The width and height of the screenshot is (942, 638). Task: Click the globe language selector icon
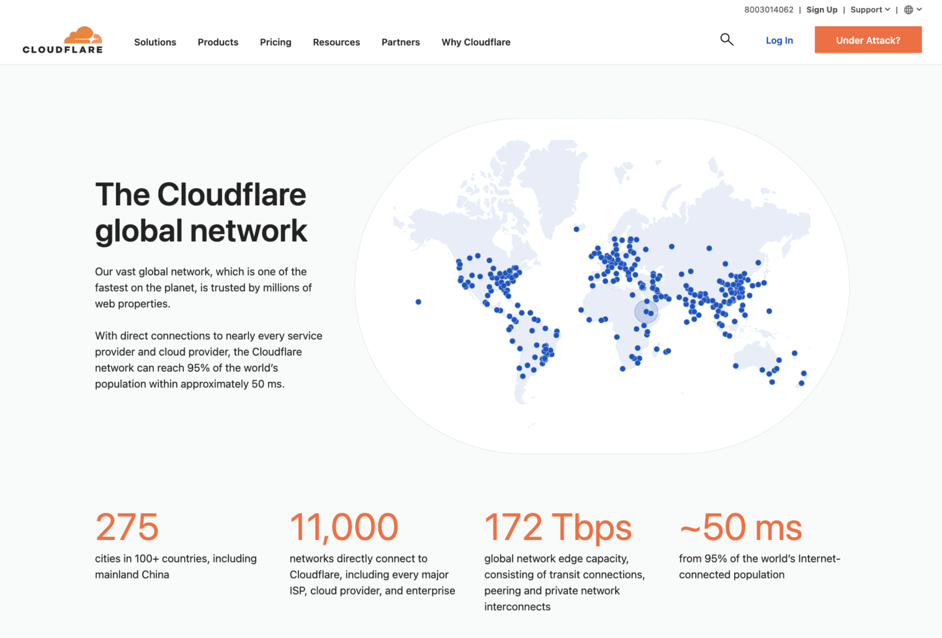[x=909, y=9]
